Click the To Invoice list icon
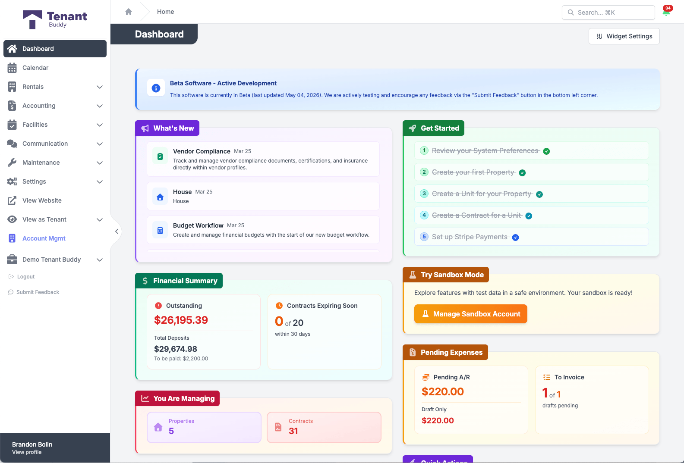The height and width of the screenshot is (463, 684). [x=546, y=377]
